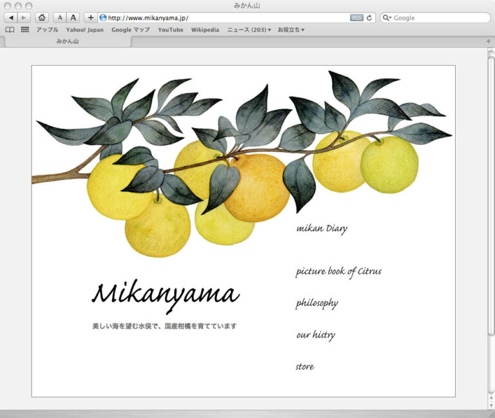Click the Japanese tagline under Mikanyama
This screenshot has width=495, height=418.
pos(164,326)
